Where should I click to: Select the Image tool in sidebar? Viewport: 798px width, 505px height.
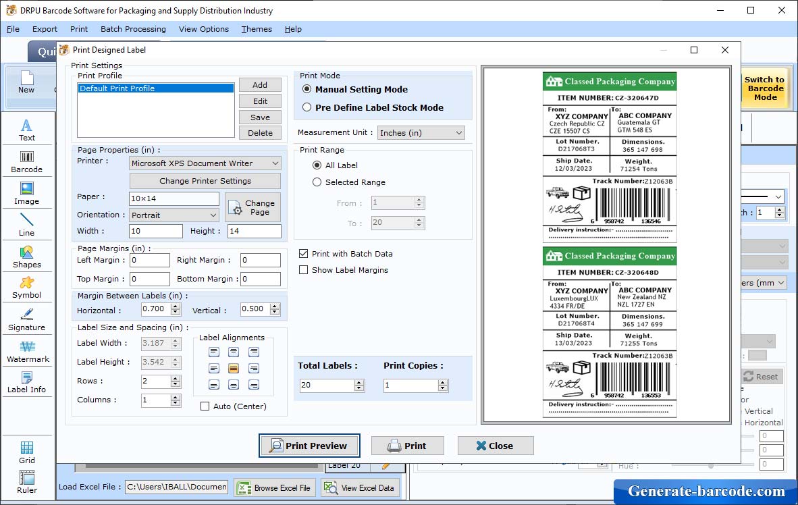point(26,194)
